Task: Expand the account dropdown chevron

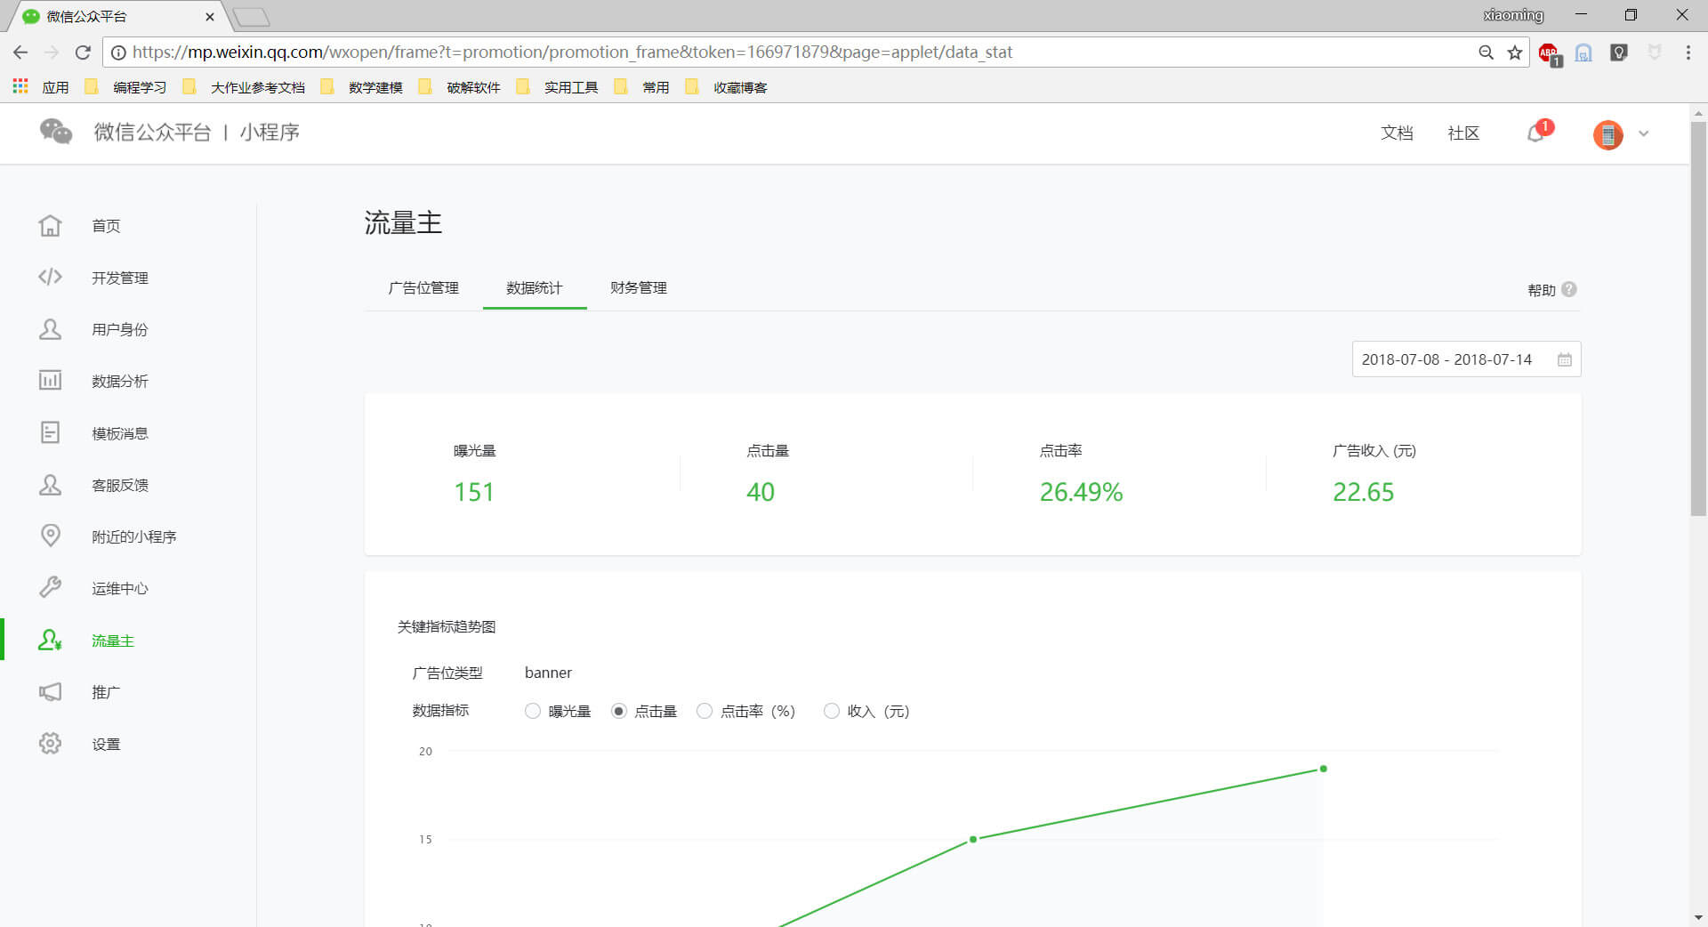Action: click(x=1643, y=133)
